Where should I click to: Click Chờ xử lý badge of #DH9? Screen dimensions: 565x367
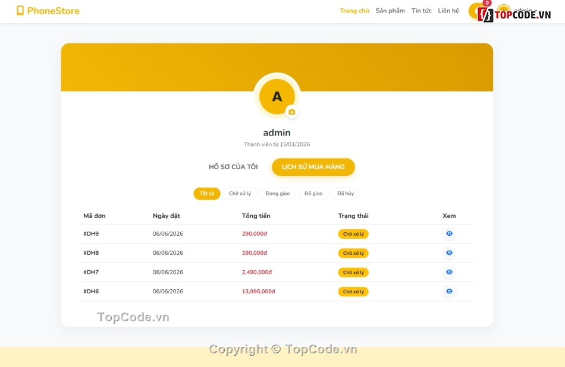353,234
